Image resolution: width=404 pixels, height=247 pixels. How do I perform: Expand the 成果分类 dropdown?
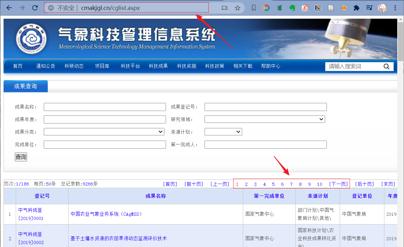click(x=104, y=132)
